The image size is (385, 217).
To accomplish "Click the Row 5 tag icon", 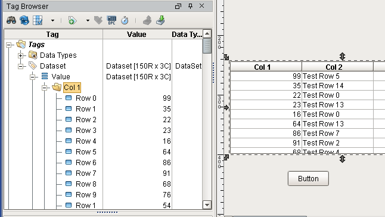I will pyautogui.click(x=69, y=151).
